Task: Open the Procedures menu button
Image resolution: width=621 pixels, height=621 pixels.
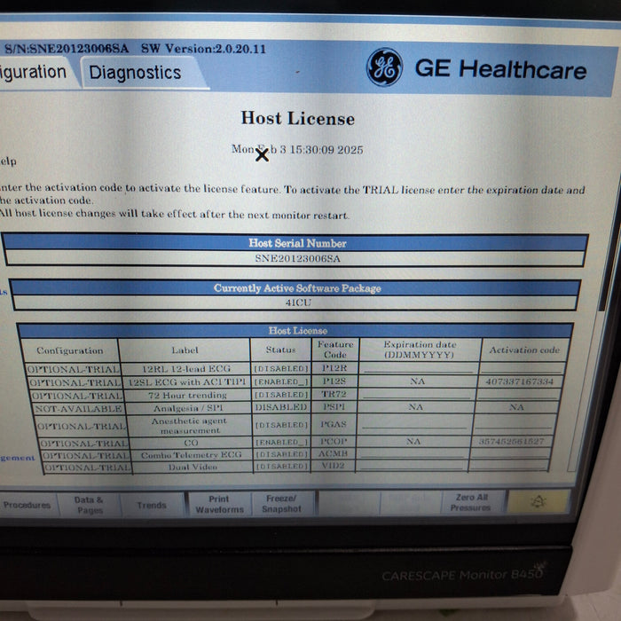Action: click(28, 505)
